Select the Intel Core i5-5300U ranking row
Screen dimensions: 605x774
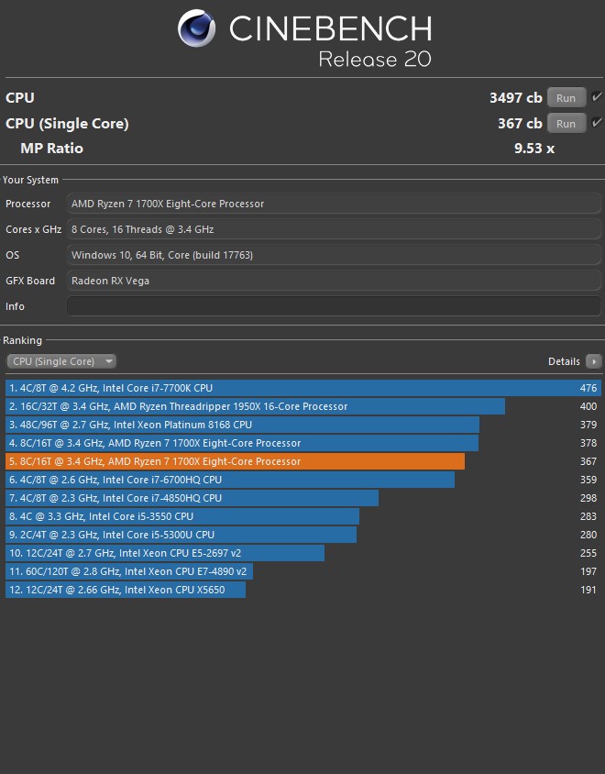click(303, 534)
